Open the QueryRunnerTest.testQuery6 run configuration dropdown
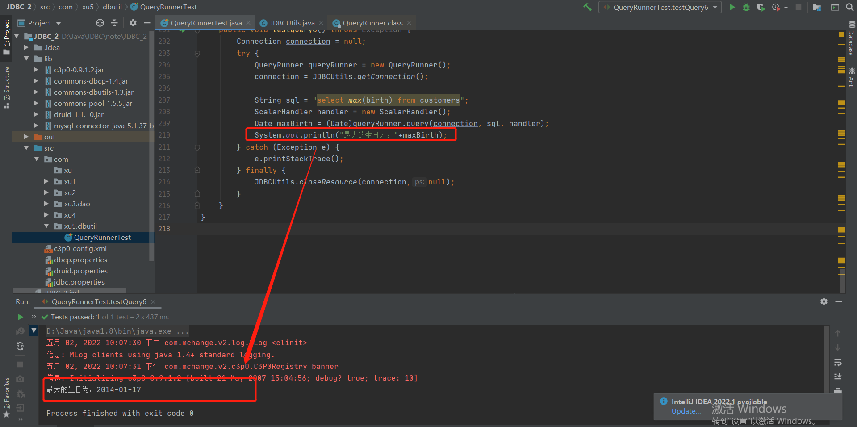The height and width of the screenshot is (427, 857). pyautogui.click(x=660, y=7)
